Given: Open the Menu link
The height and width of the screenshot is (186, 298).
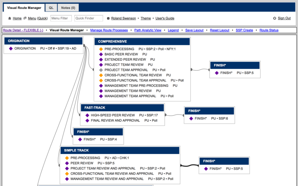Looking at the screenshot, I should pyautogui.click(x=32, y=18).
